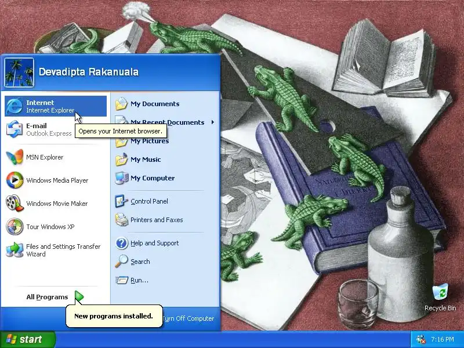Click the Files and Settings Transfer Wizard text

63,250
